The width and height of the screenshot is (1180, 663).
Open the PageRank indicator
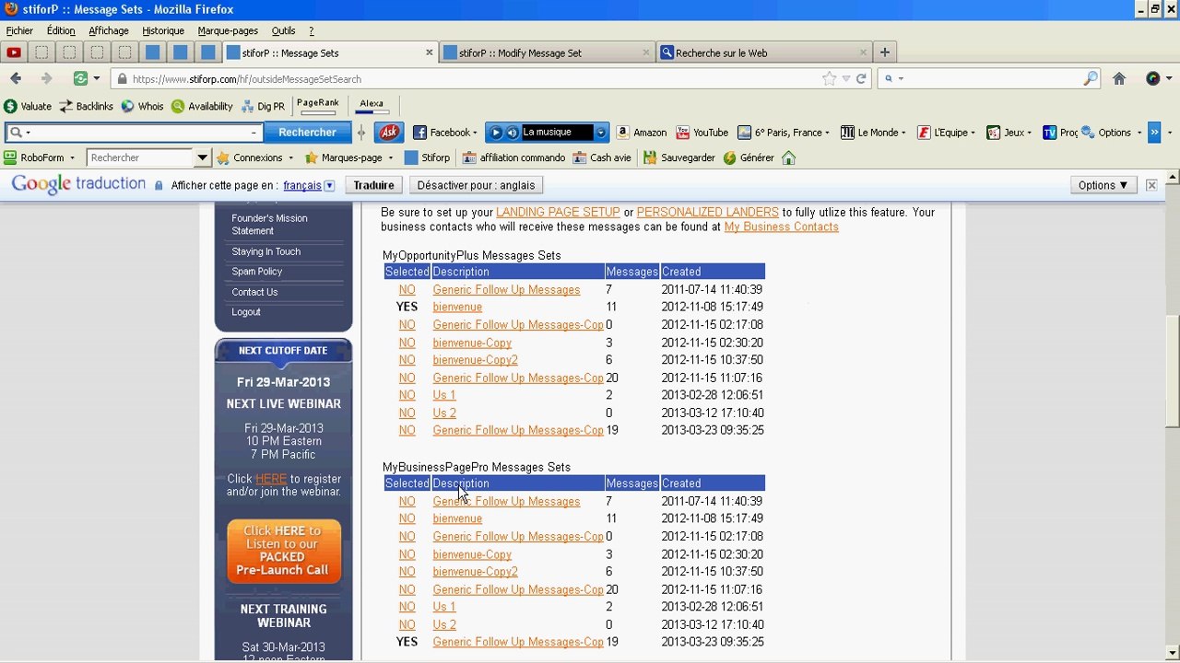[317, 106]
